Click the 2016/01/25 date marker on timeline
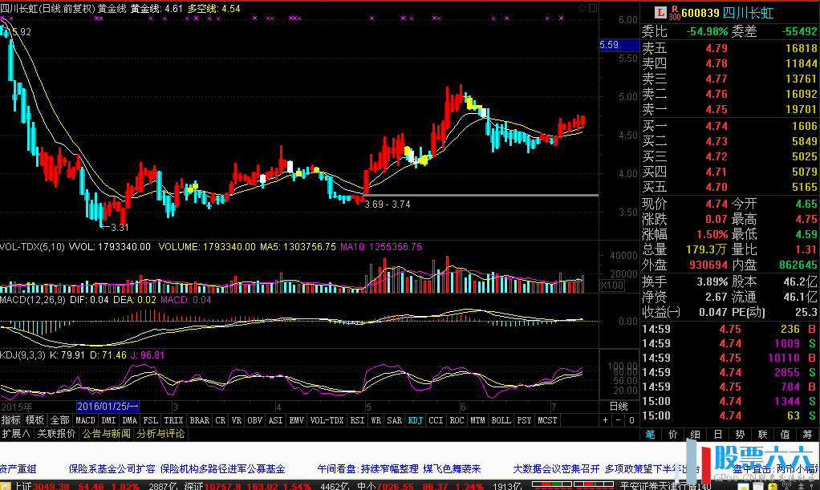Screen dimensions: 820x490 [x=108, y=407]
